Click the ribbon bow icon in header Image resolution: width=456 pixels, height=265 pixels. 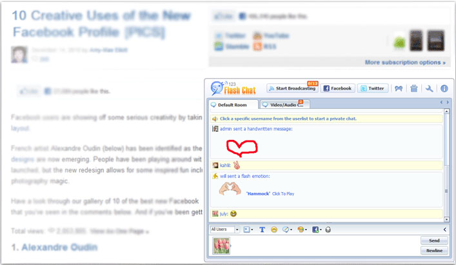pyautogui.click(x=399, y=88)
